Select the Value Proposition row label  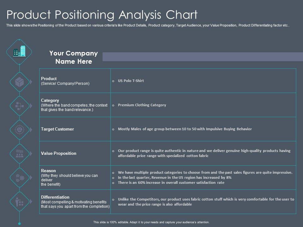(x=59, y=153)
